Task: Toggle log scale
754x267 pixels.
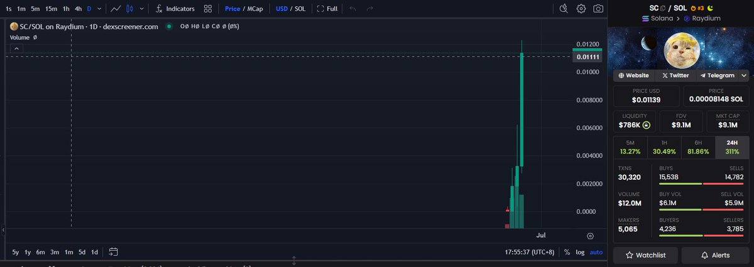Action: point(579,252)
